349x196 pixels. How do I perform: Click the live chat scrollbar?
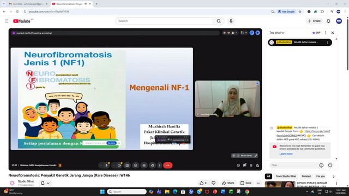click(336, 99)
